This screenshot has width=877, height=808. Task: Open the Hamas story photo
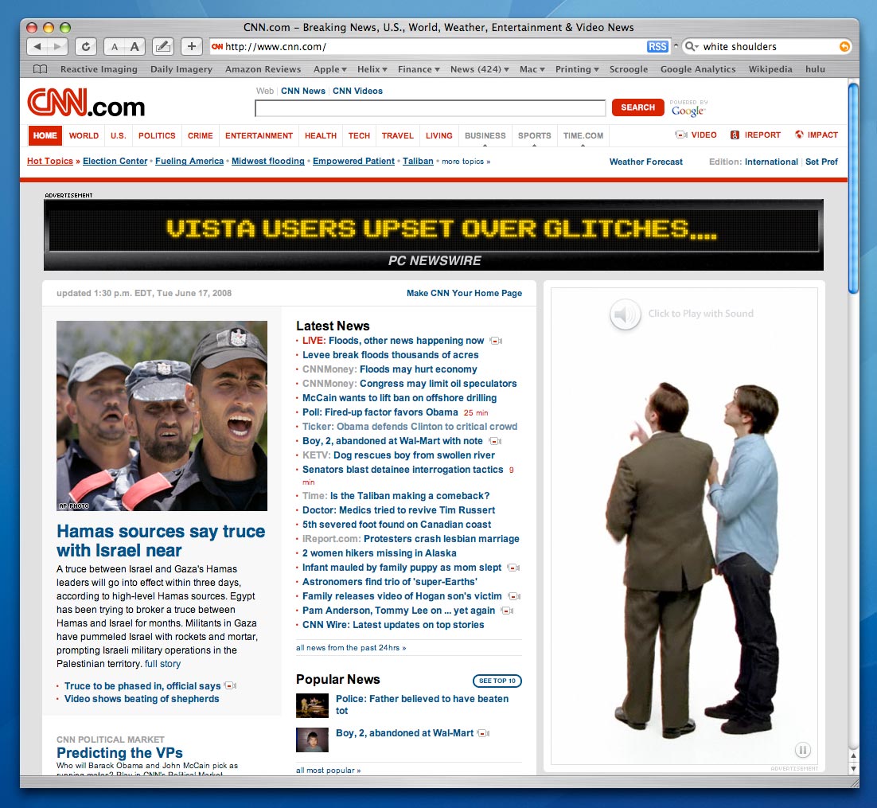coord(162,416)
